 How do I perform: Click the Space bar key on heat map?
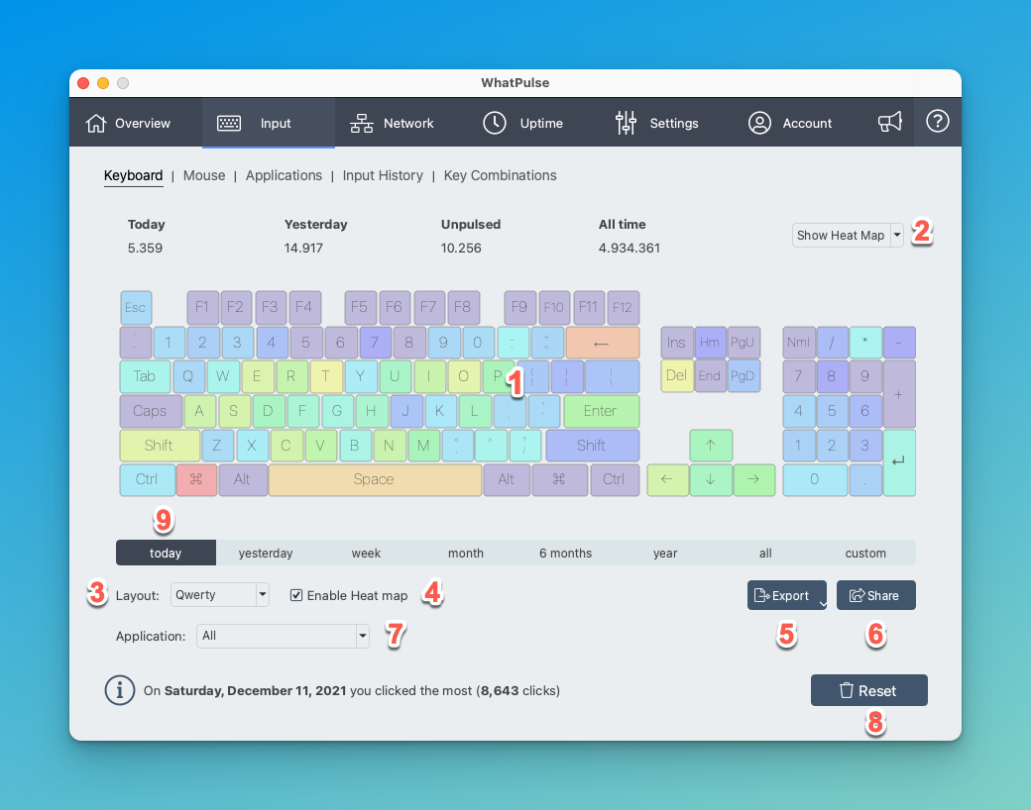pos(374,479)
